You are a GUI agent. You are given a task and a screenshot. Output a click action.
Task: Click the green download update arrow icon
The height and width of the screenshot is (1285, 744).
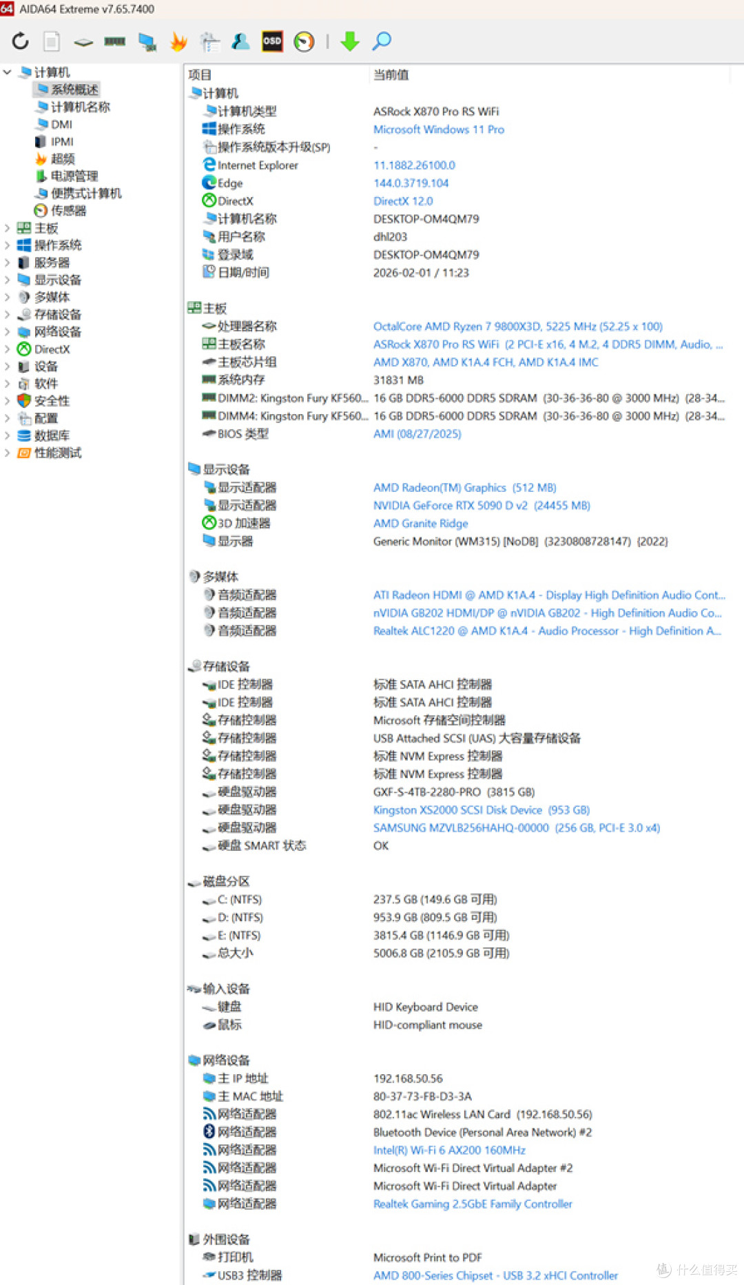click(350, 41)
